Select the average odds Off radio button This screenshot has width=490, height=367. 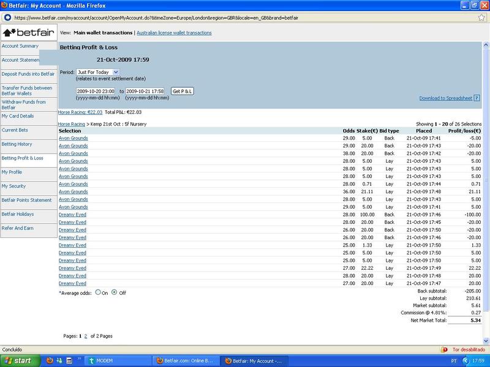tap(115, 292)
